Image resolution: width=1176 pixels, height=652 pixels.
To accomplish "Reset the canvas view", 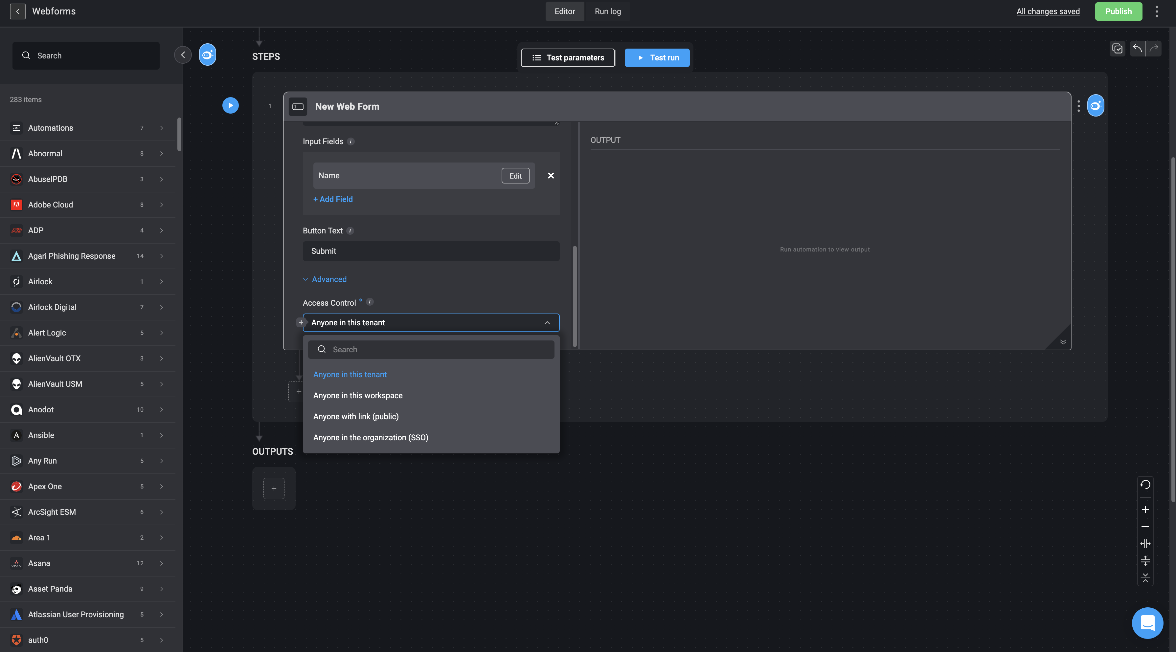I will [1145, 485].
